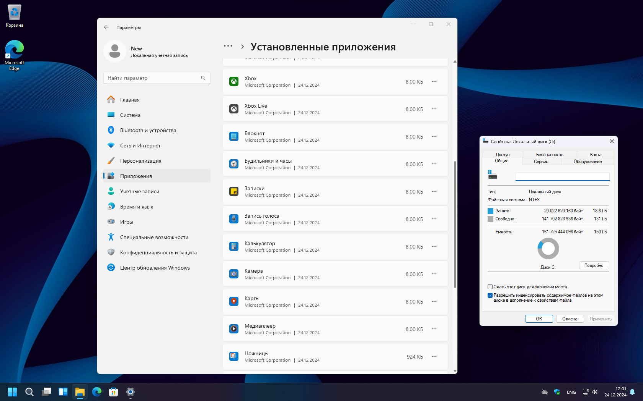
Task: Switch to the Безопасность tab
Action: pyautogui.click(x=549, y=155)
